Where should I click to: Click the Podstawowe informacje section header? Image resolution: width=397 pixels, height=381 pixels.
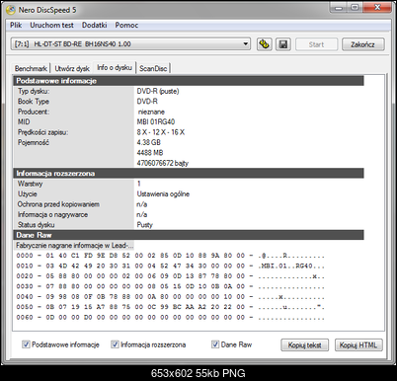click(189, 81)
